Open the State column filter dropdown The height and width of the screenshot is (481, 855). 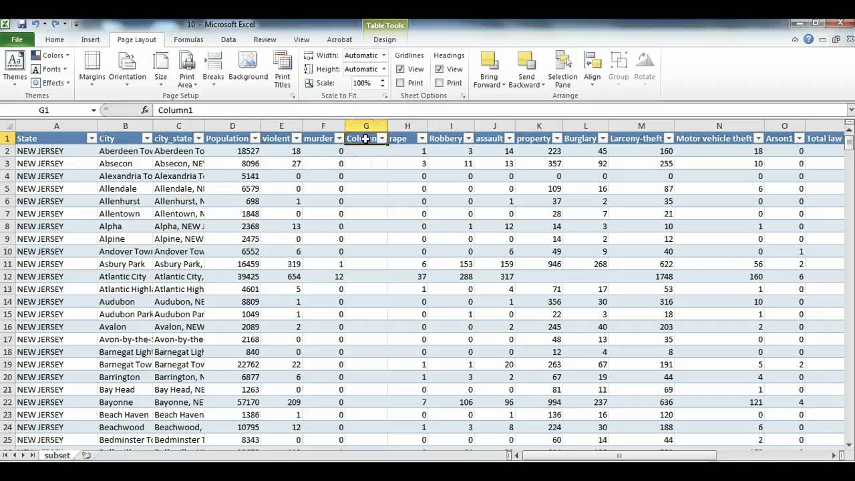click(92, 138)
